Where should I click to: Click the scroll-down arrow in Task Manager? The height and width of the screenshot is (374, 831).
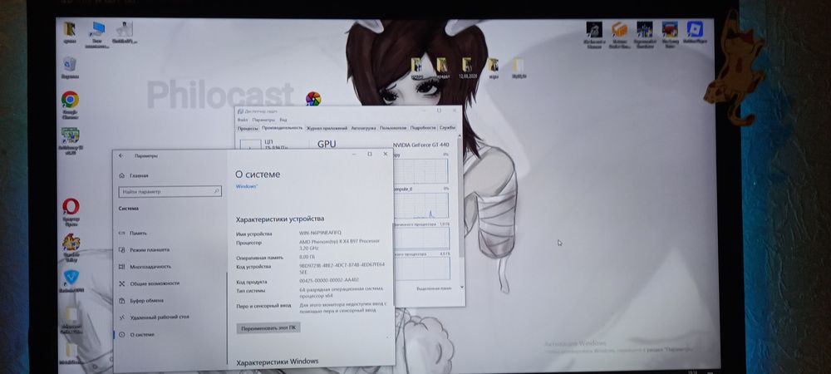click(461, 287)
